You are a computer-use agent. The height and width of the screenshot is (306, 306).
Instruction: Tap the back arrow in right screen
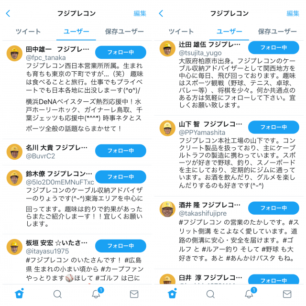(161, 13)
